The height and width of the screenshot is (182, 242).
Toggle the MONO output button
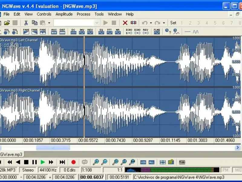182,162
